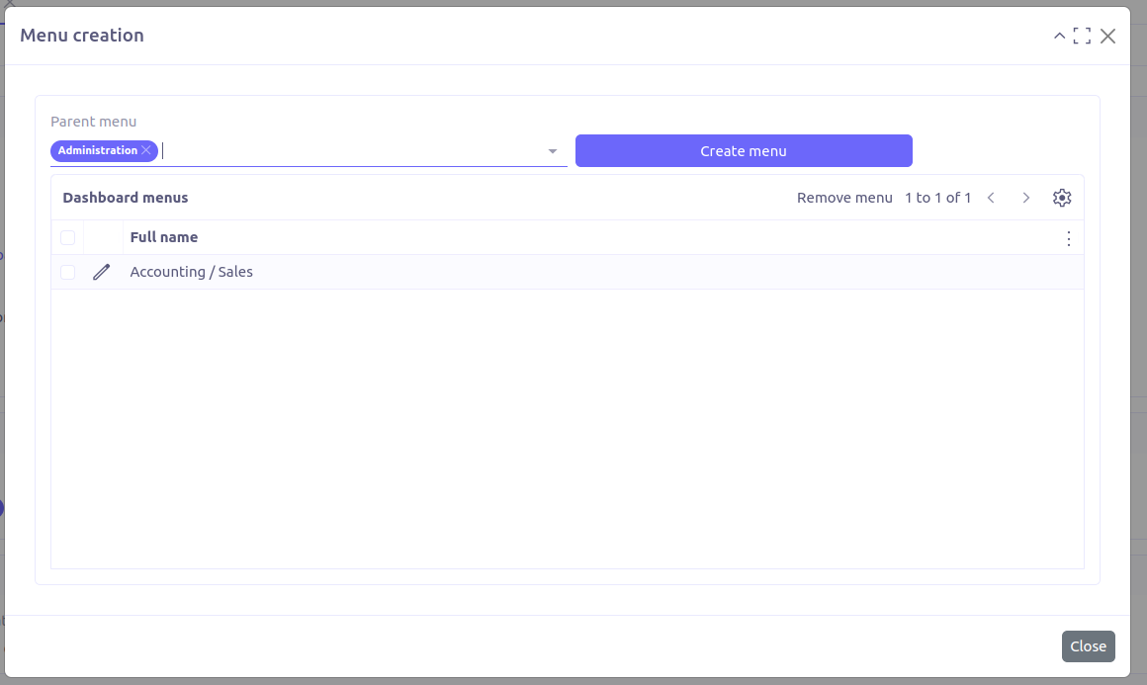Click the Dashboard menus section label
Image resolution: width=1147 pixels, height=685 pixels.
pyautogui.click(x=125, y=197)
